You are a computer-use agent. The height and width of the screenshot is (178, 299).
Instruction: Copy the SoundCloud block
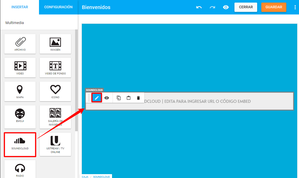click(x=119, y=98)
